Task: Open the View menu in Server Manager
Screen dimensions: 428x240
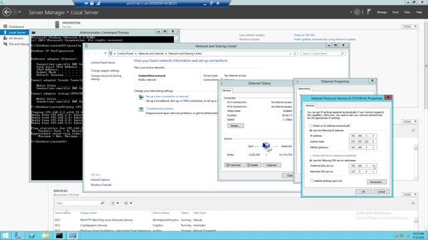Action: point(407,12)
